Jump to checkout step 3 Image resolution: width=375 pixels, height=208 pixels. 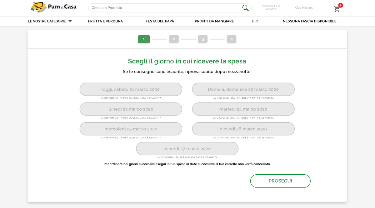(202, 39)
